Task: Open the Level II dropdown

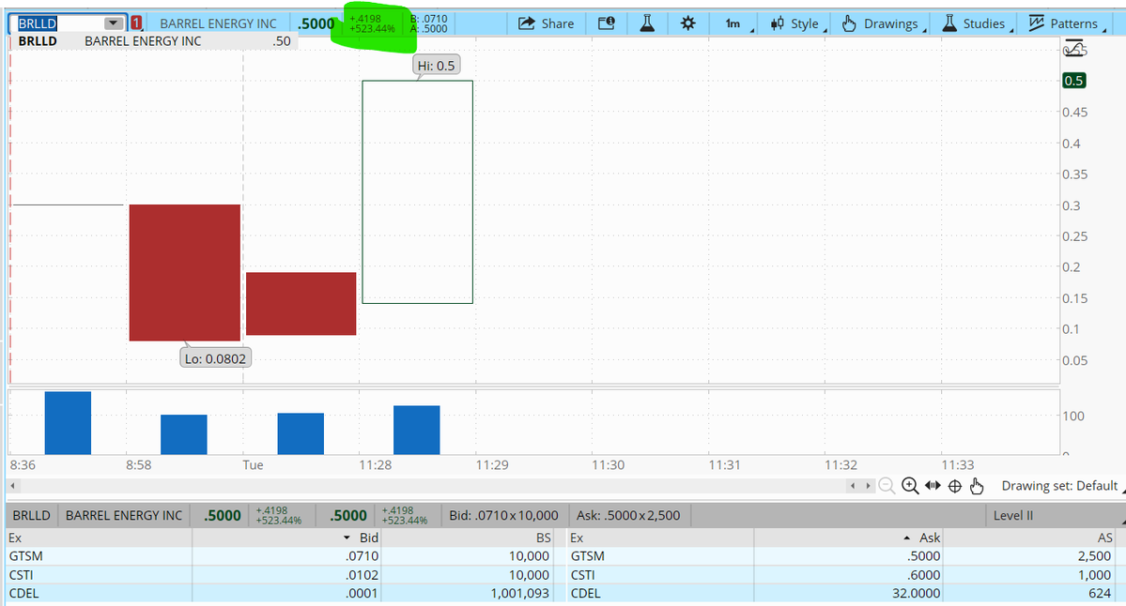Action: point(1056,515)
